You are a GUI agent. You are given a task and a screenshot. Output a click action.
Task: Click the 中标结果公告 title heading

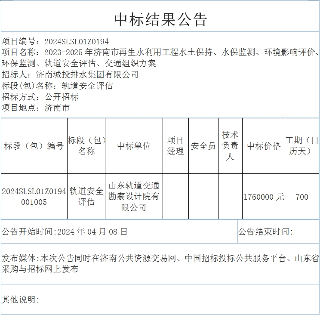(x=160, y=19)
